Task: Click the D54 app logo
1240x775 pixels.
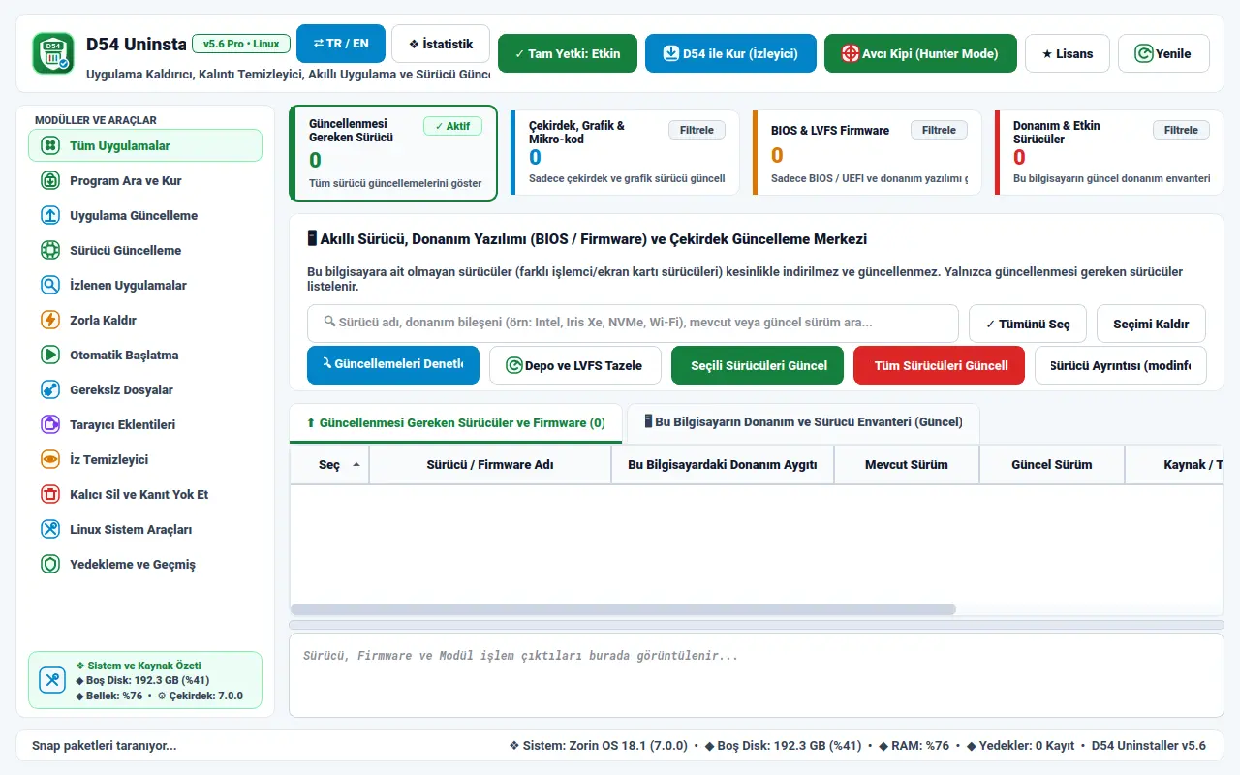Action: [52, 53]
